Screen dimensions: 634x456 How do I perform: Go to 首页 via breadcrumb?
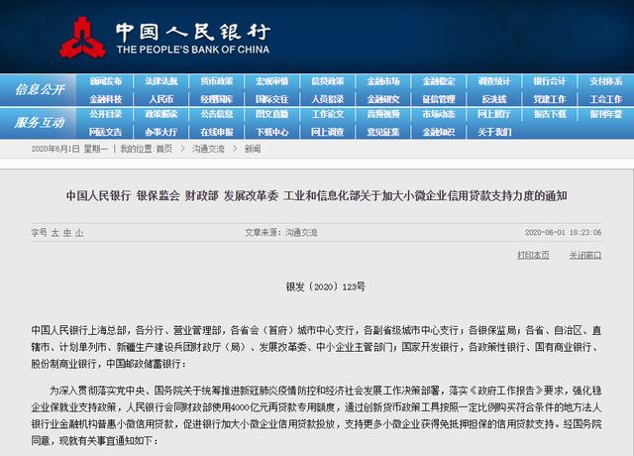[x=164, y=149]
